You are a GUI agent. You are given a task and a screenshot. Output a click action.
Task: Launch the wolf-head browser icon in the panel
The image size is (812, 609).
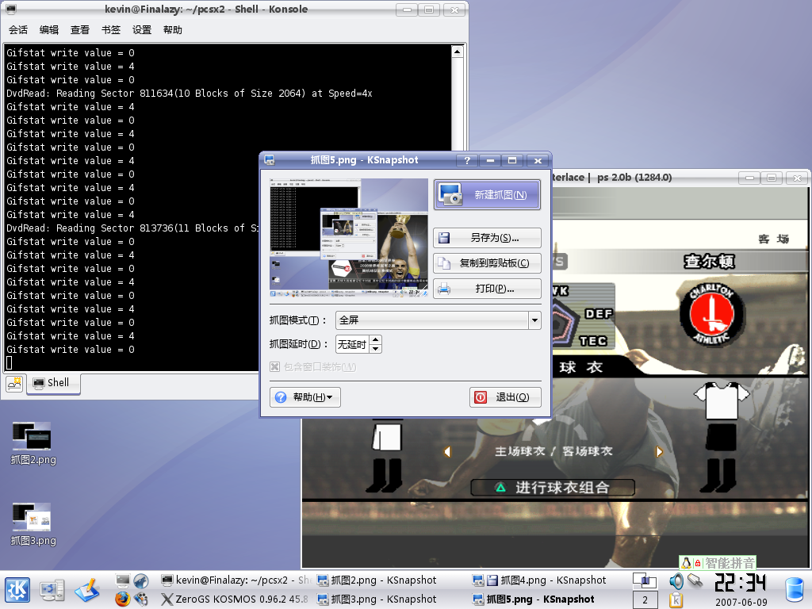[141, 580]
